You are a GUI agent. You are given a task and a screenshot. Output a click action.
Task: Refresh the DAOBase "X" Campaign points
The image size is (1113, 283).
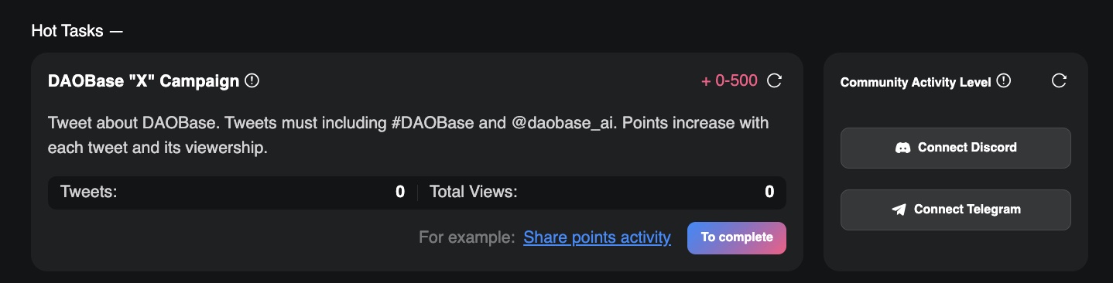pyautogui.click(x=774, y=80)
